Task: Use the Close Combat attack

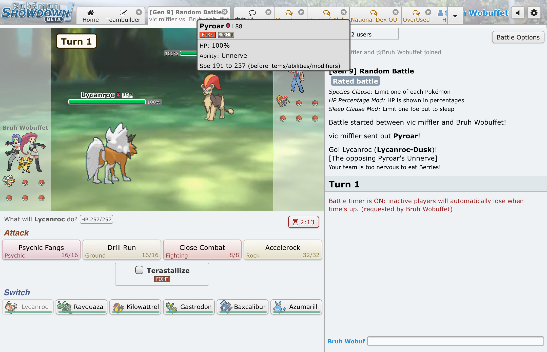Action: click(202, 250)
